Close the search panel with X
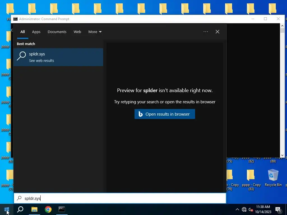287x215 pixels. coord(217,32)
